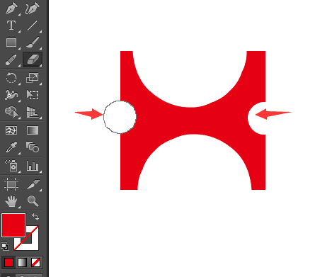Reset to default fill and stroke
This screenshot has height=277, width=315.
[5, 247]
